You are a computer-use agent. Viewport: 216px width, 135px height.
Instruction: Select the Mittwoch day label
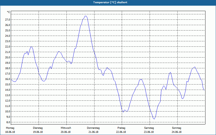[x=66, y=128]
